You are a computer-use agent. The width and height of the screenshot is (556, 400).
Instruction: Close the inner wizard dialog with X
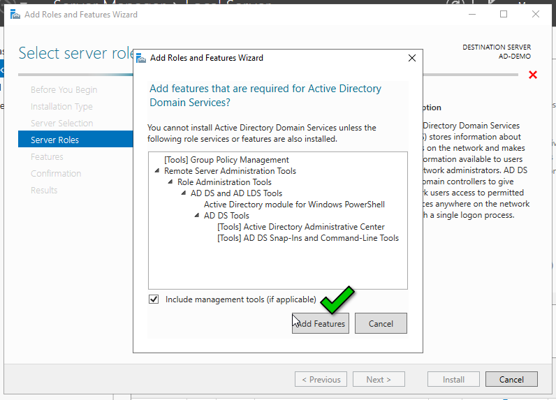point(412,58)
